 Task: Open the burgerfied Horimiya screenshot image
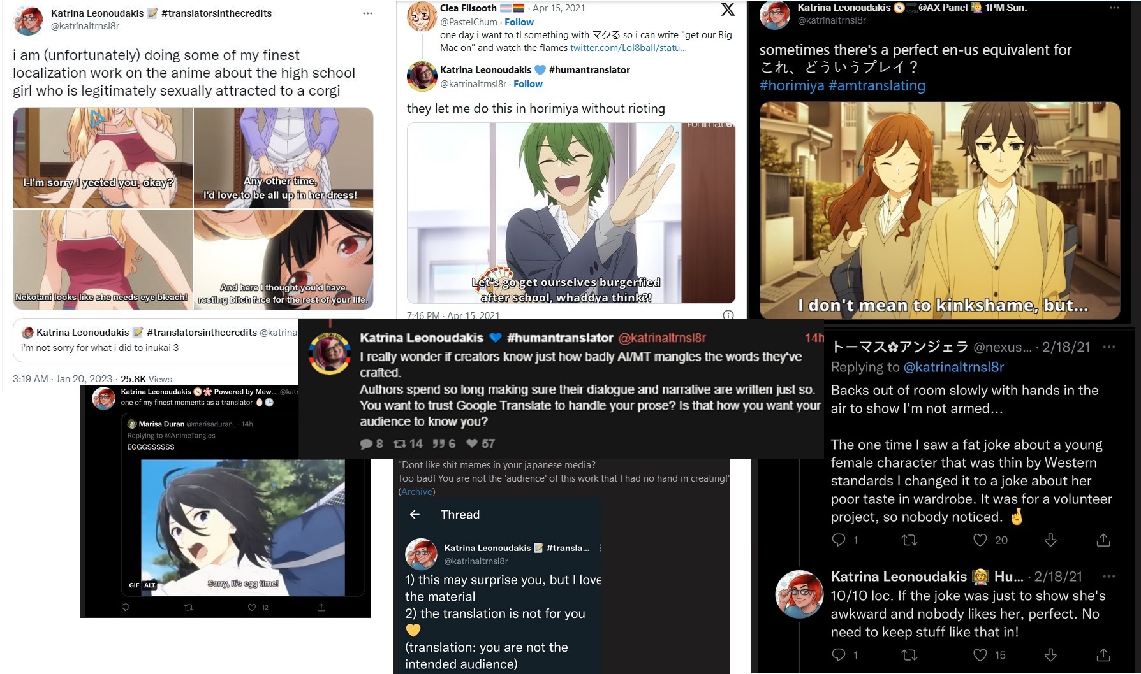(x=571, y=213)
